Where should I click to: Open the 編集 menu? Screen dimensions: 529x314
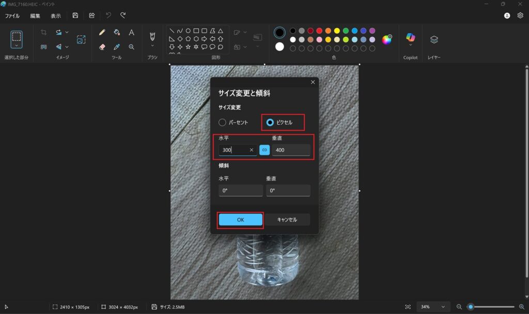35,16
